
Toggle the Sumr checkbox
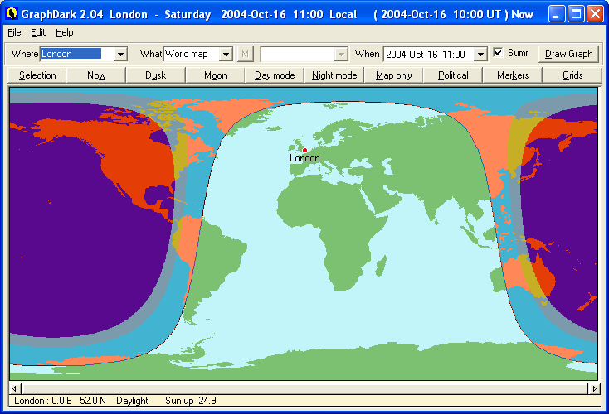498,53
